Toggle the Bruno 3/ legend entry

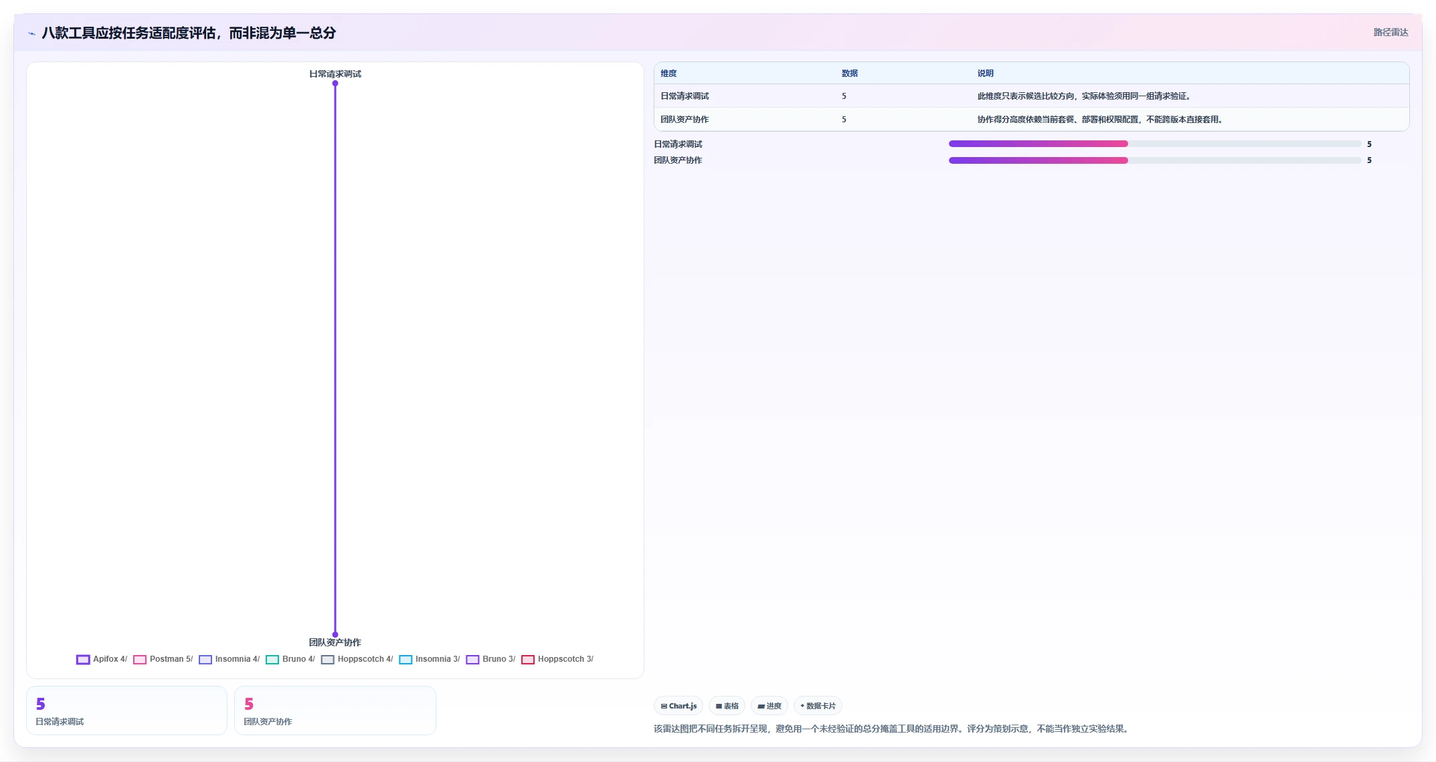pos(490,659)
